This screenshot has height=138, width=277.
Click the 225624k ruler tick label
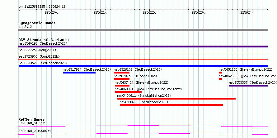247,12
